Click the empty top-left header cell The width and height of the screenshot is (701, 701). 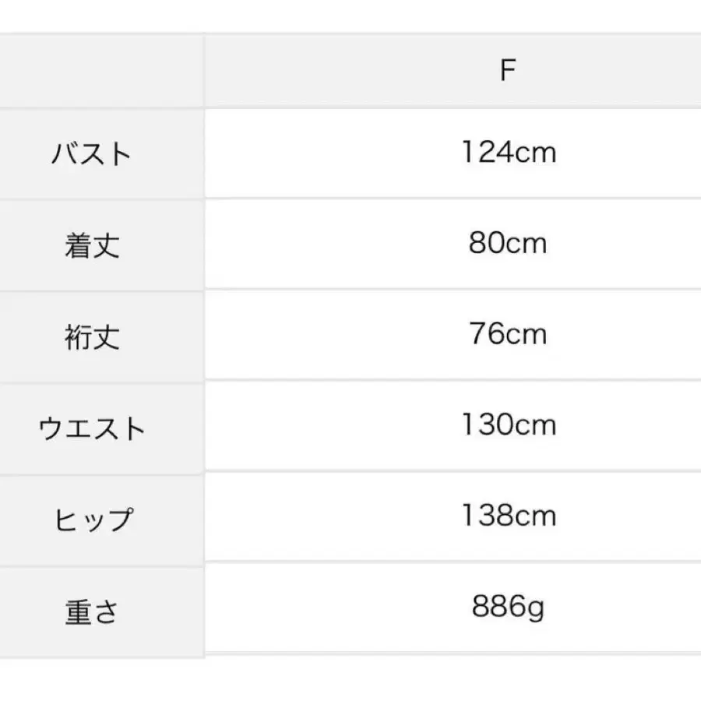click(x=101, y=71)
